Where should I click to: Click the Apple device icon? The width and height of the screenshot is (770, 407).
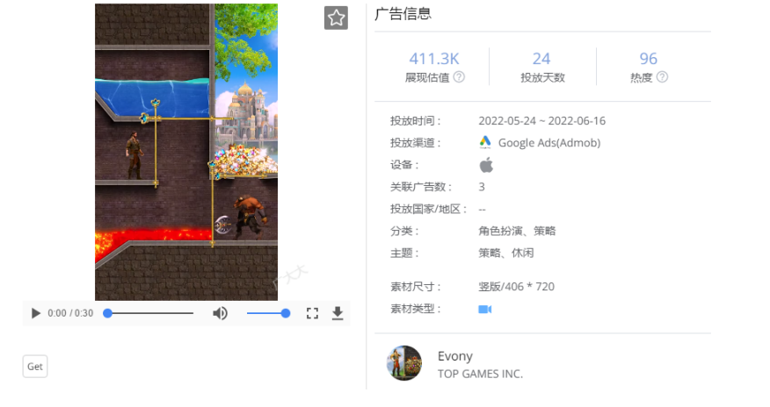tap(486, 165)
